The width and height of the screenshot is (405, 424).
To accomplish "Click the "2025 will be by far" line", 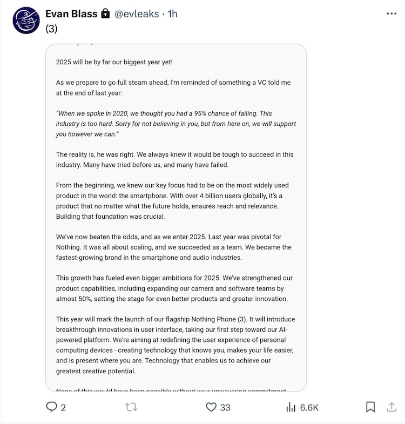I will pos(114,62).
